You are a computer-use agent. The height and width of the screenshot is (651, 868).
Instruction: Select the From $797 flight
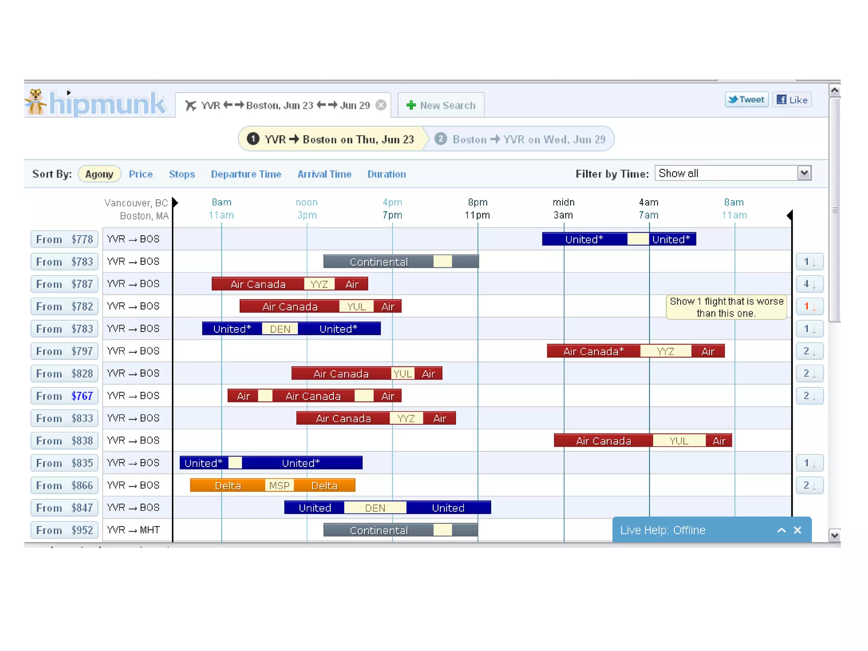point(64,351)
